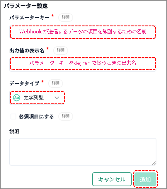The width and height of the screenshot is (167, 189).
Task: Click the 出力値の表示名 field label
Action: point(27,51)
